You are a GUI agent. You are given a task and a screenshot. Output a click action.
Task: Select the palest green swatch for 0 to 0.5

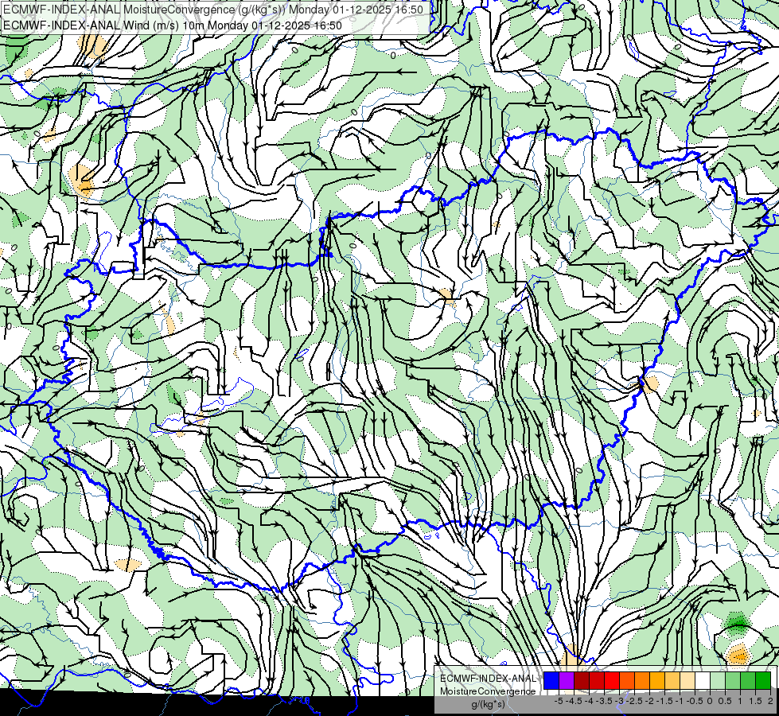pyautogui.click(x=718, y=680)
